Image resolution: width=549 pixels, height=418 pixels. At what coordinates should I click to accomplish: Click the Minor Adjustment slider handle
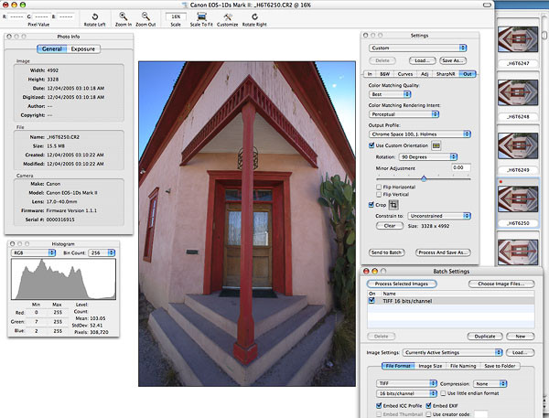pos(424,177)
